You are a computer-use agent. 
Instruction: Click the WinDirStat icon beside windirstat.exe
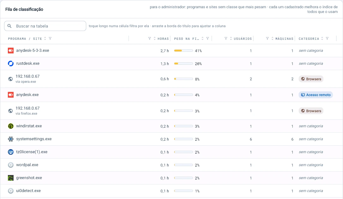[x=10, y=126]
